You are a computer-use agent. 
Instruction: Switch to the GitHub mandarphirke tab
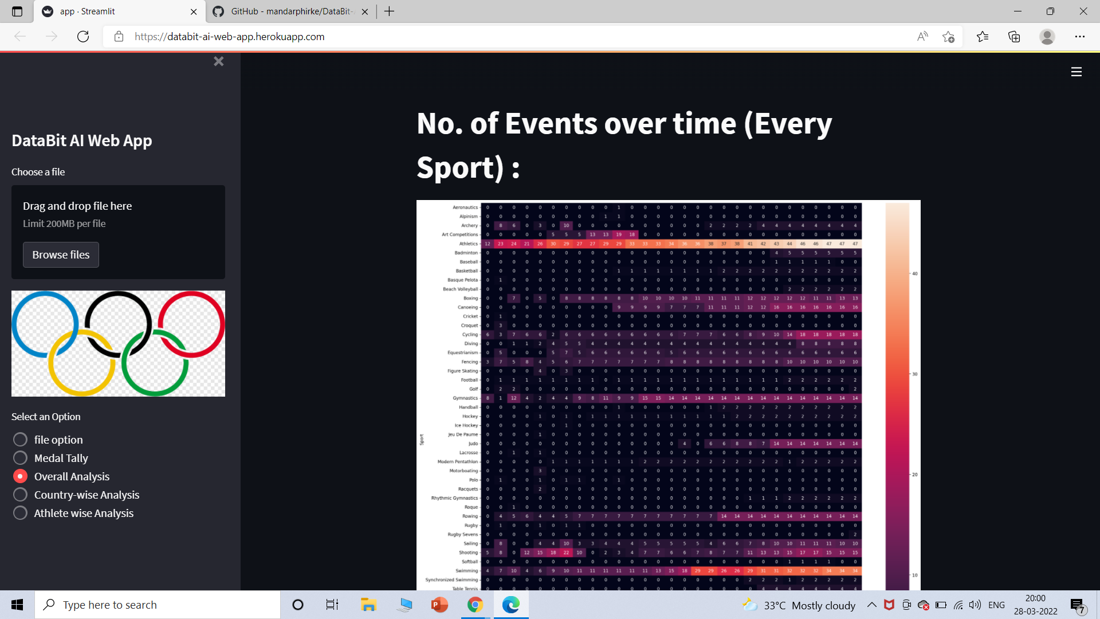tap(289, 11)
